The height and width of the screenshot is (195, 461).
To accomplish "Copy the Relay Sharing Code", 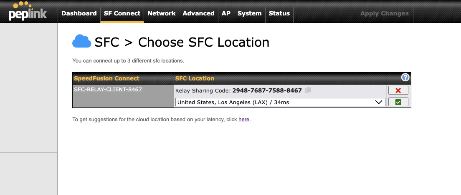I will [x=308, y=90].
